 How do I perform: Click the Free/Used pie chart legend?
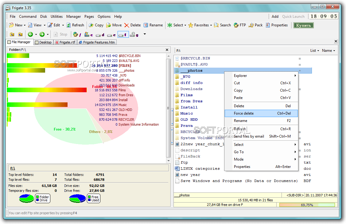(x=93, y=199)
